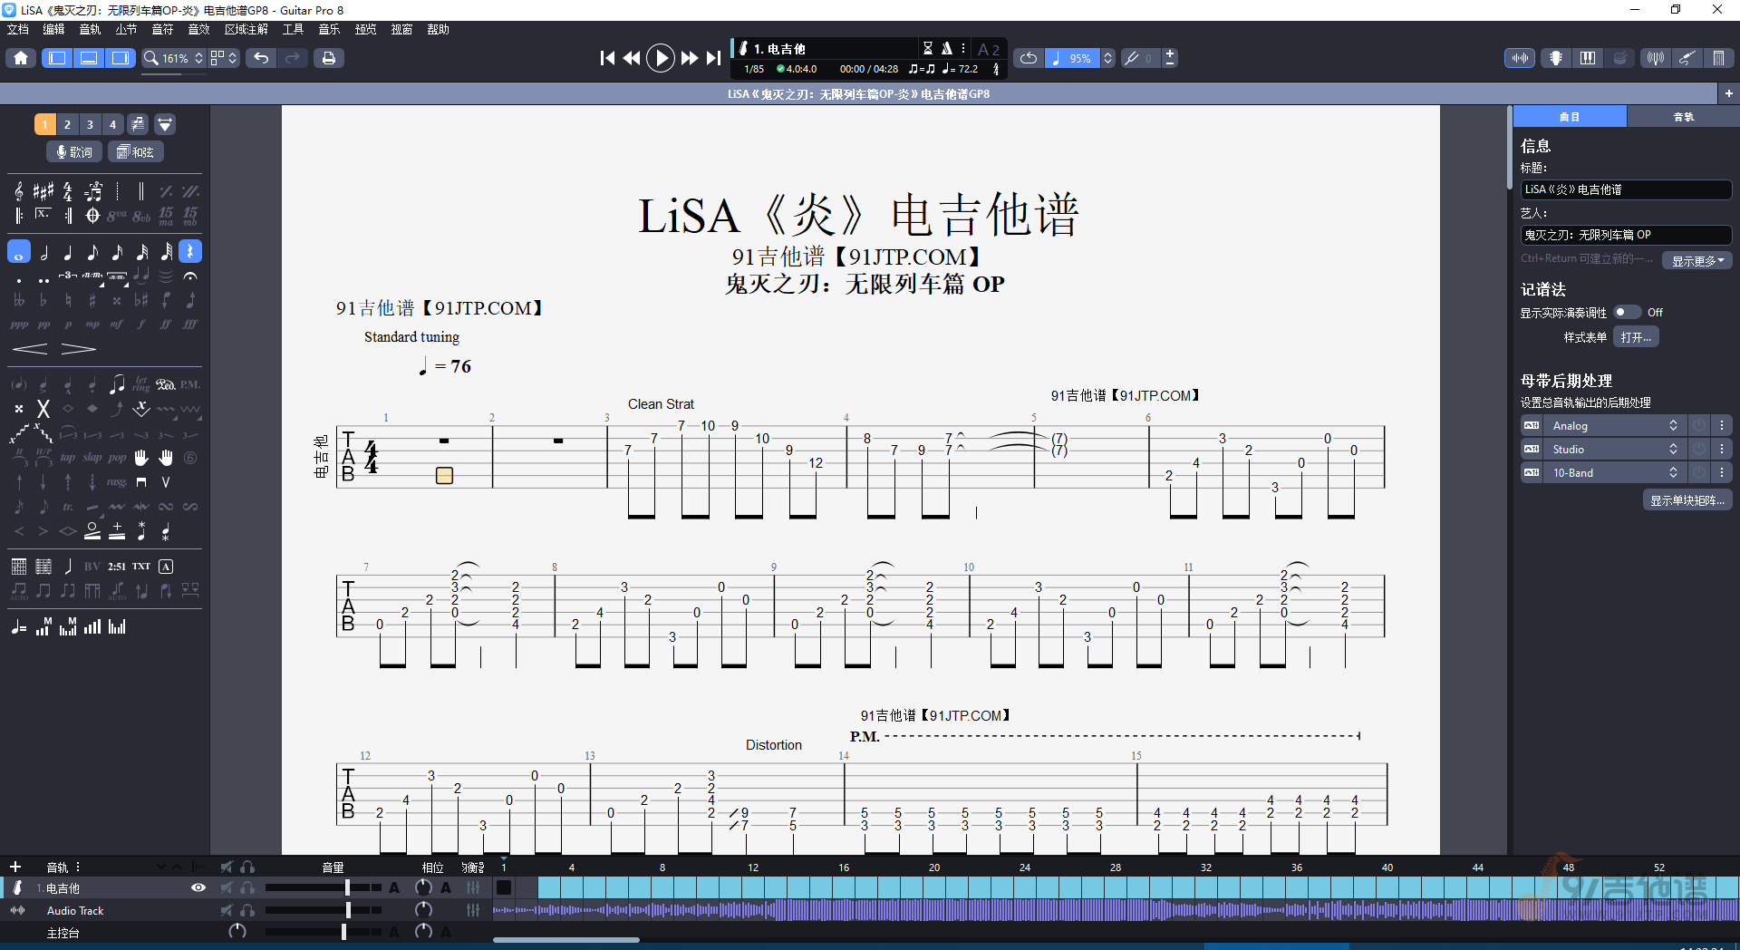Open the global view waveform button

(1520, 58)
